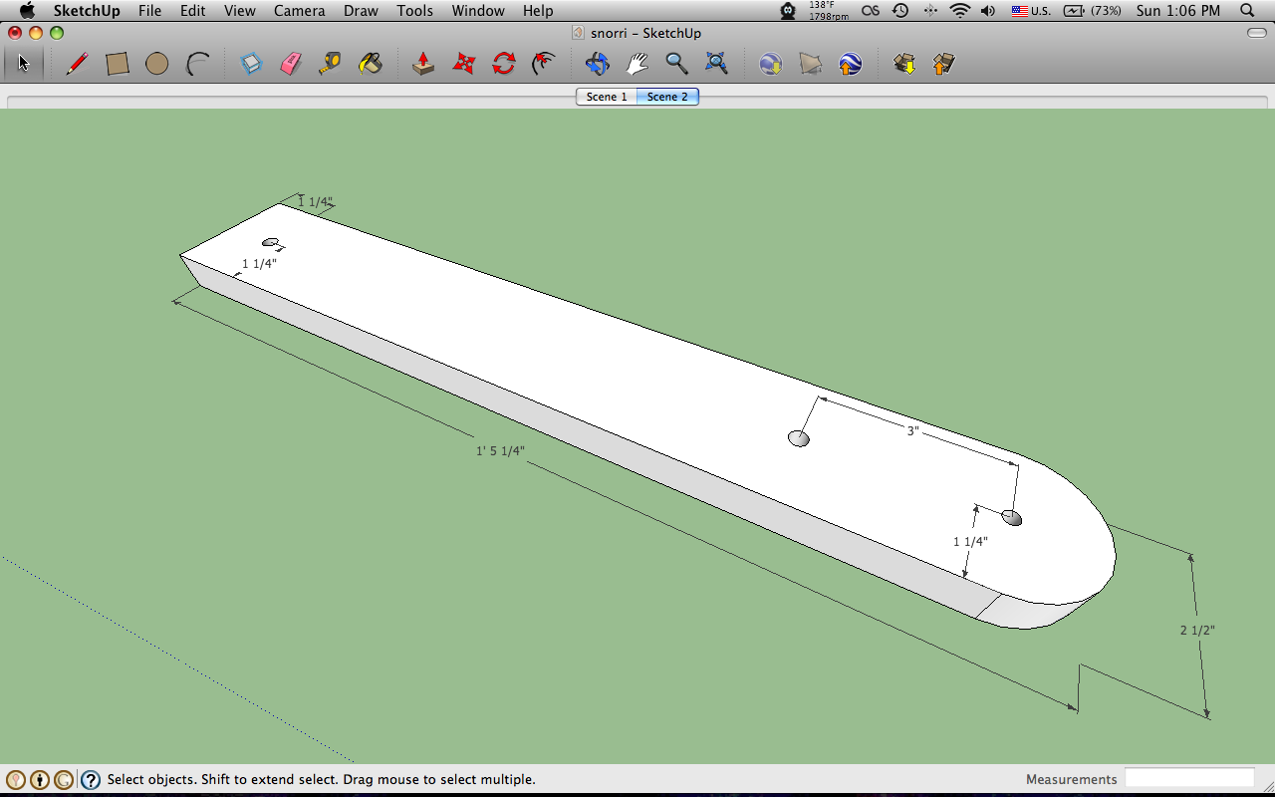
Task: Toggle the terrain display icon
Action: pyautogui.click(x=811, y=64)
